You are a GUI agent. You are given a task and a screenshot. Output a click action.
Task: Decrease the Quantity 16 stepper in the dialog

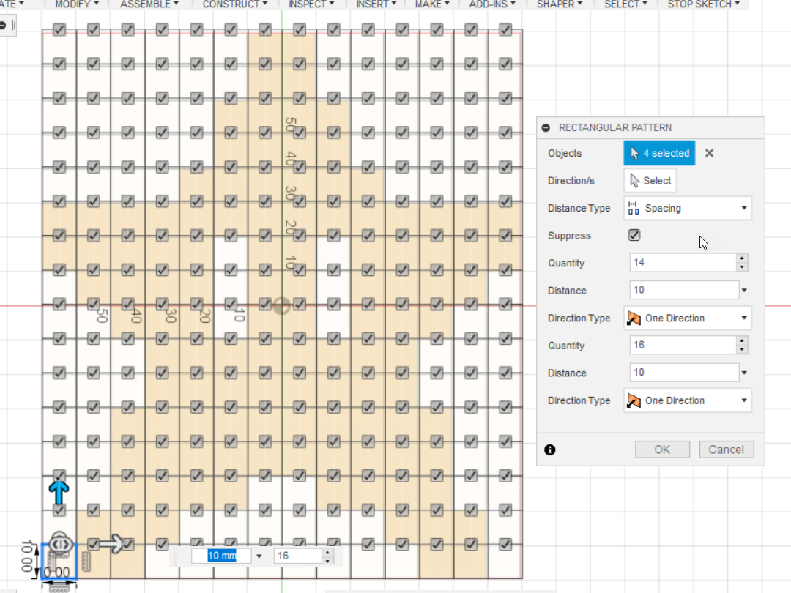(x=742, y=349)
